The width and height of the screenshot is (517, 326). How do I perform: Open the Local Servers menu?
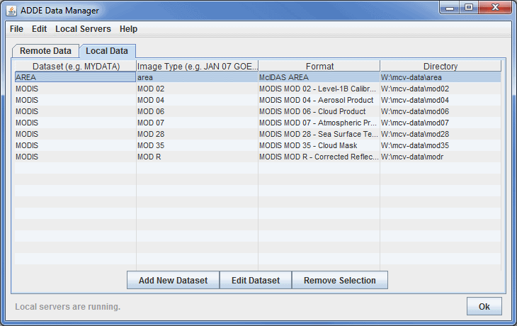(83, 29)
